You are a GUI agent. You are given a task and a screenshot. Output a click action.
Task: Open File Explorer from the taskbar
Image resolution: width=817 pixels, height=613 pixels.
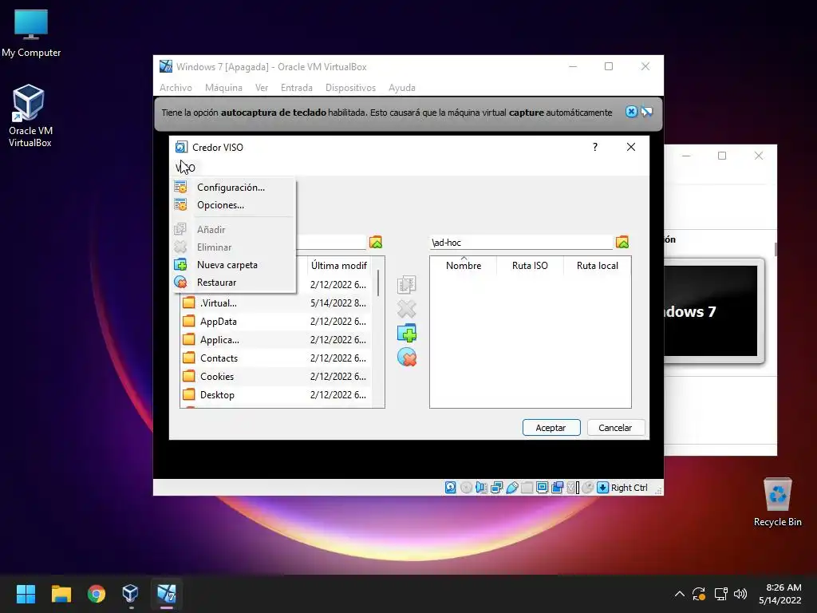(61, 593)
